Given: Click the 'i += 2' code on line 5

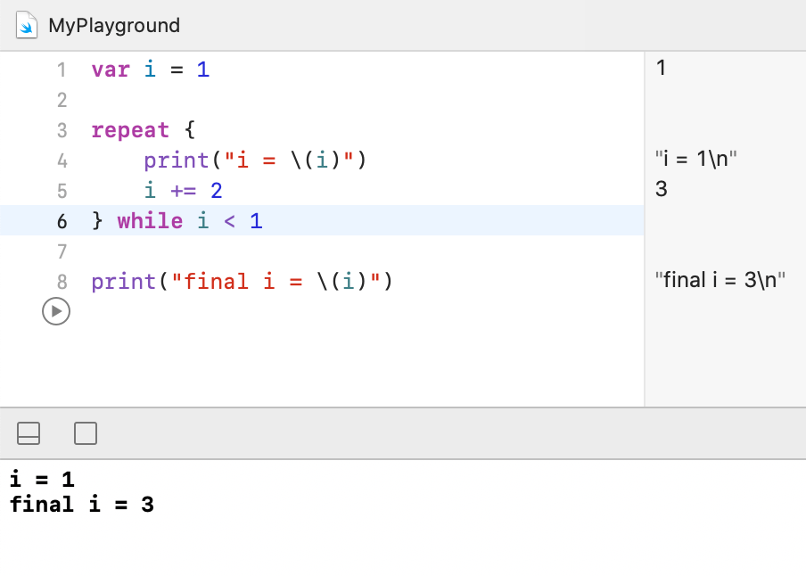Looking at the screenshot, I should [x=183, y=191].
